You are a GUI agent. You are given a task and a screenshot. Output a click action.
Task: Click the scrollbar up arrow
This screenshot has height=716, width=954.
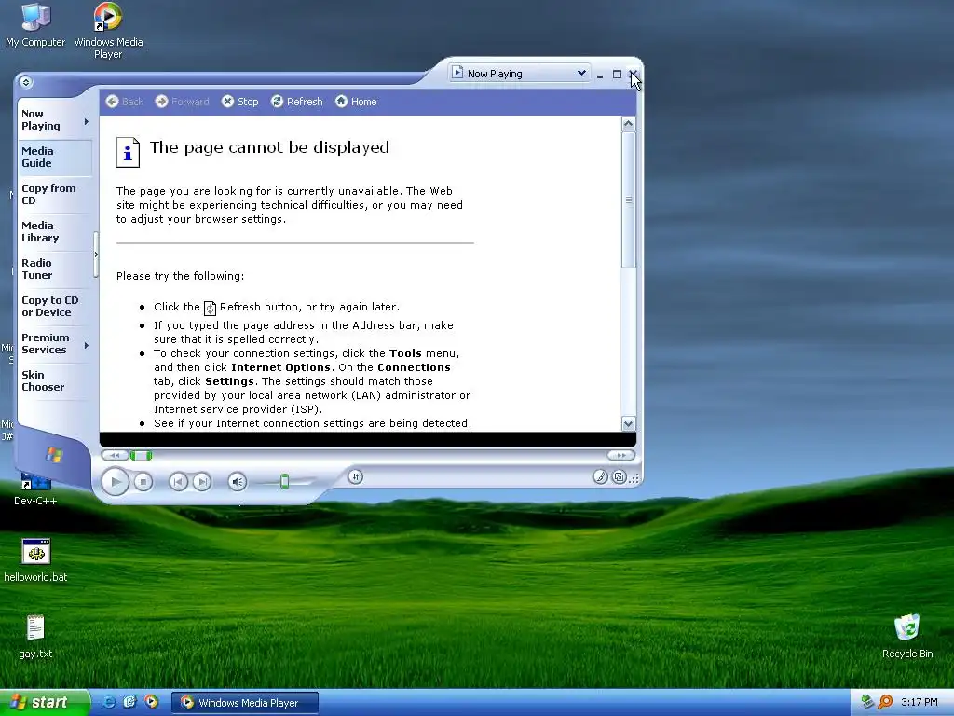click(x=629, y=124)
